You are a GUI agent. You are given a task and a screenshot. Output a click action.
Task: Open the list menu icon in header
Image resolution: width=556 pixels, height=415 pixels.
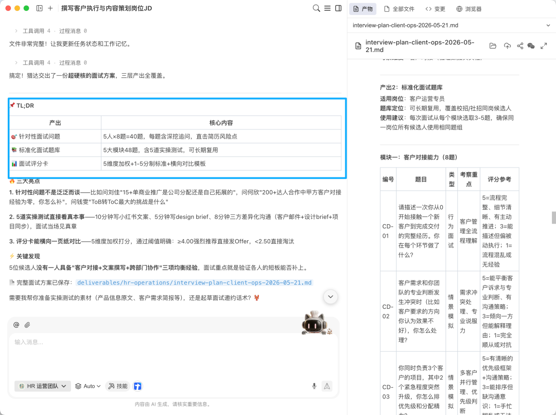[327, 8]
